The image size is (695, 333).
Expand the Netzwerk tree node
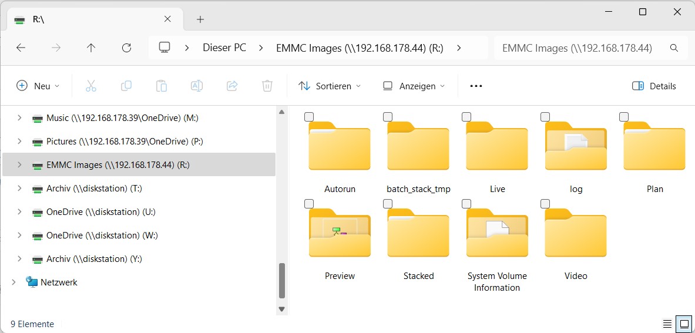click(14, 282)
